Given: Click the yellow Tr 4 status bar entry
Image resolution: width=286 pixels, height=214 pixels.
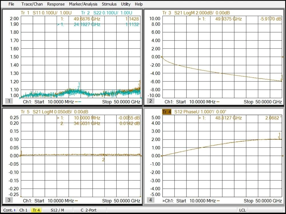Looking at the screenshot, I should click(36, 210).
